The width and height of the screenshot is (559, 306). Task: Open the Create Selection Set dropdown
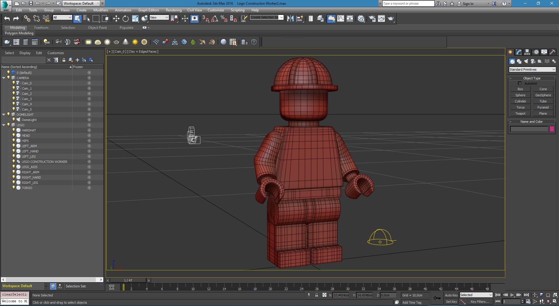[x=267, y=17]
